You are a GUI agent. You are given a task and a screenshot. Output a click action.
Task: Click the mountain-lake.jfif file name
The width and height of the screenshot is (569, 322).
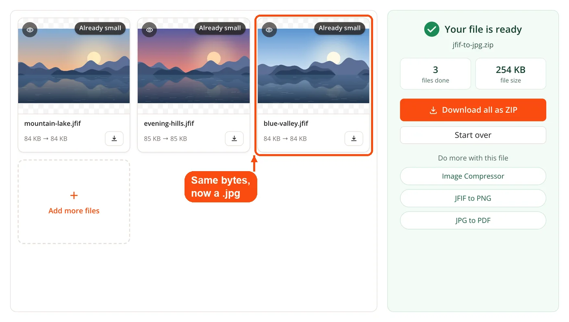pos(52,124)
